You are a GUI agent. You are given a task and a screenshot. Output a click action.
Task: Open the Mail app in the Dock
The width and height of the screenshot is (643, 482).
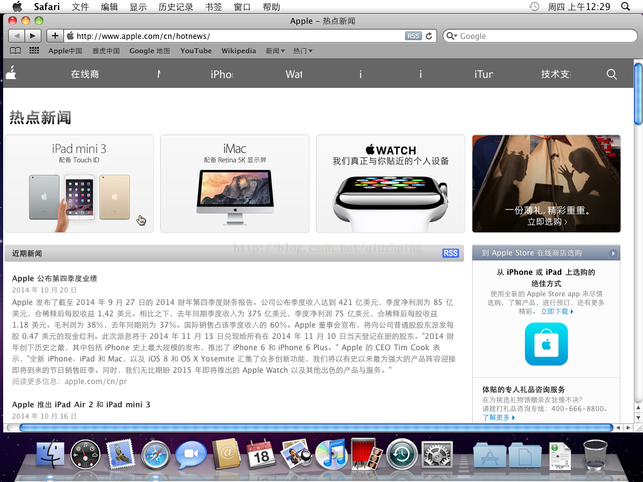coord(121,454)
